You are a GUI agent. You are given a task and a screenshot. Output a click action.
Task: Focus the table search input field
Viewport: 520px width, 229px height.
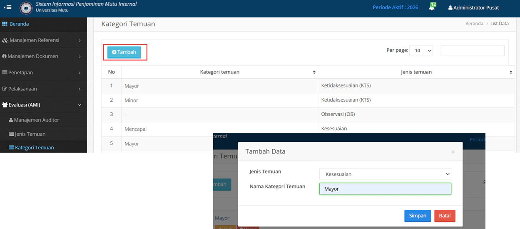pos(473,51)
